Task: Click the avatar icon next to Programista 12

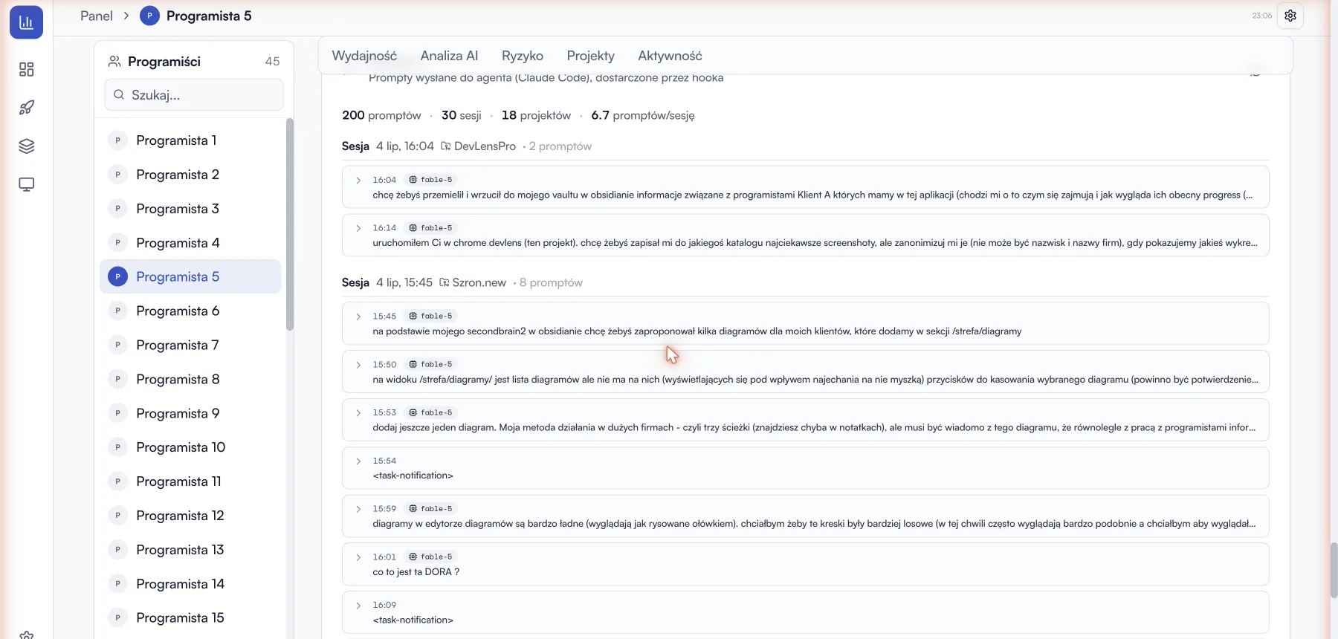Action: 117,516
